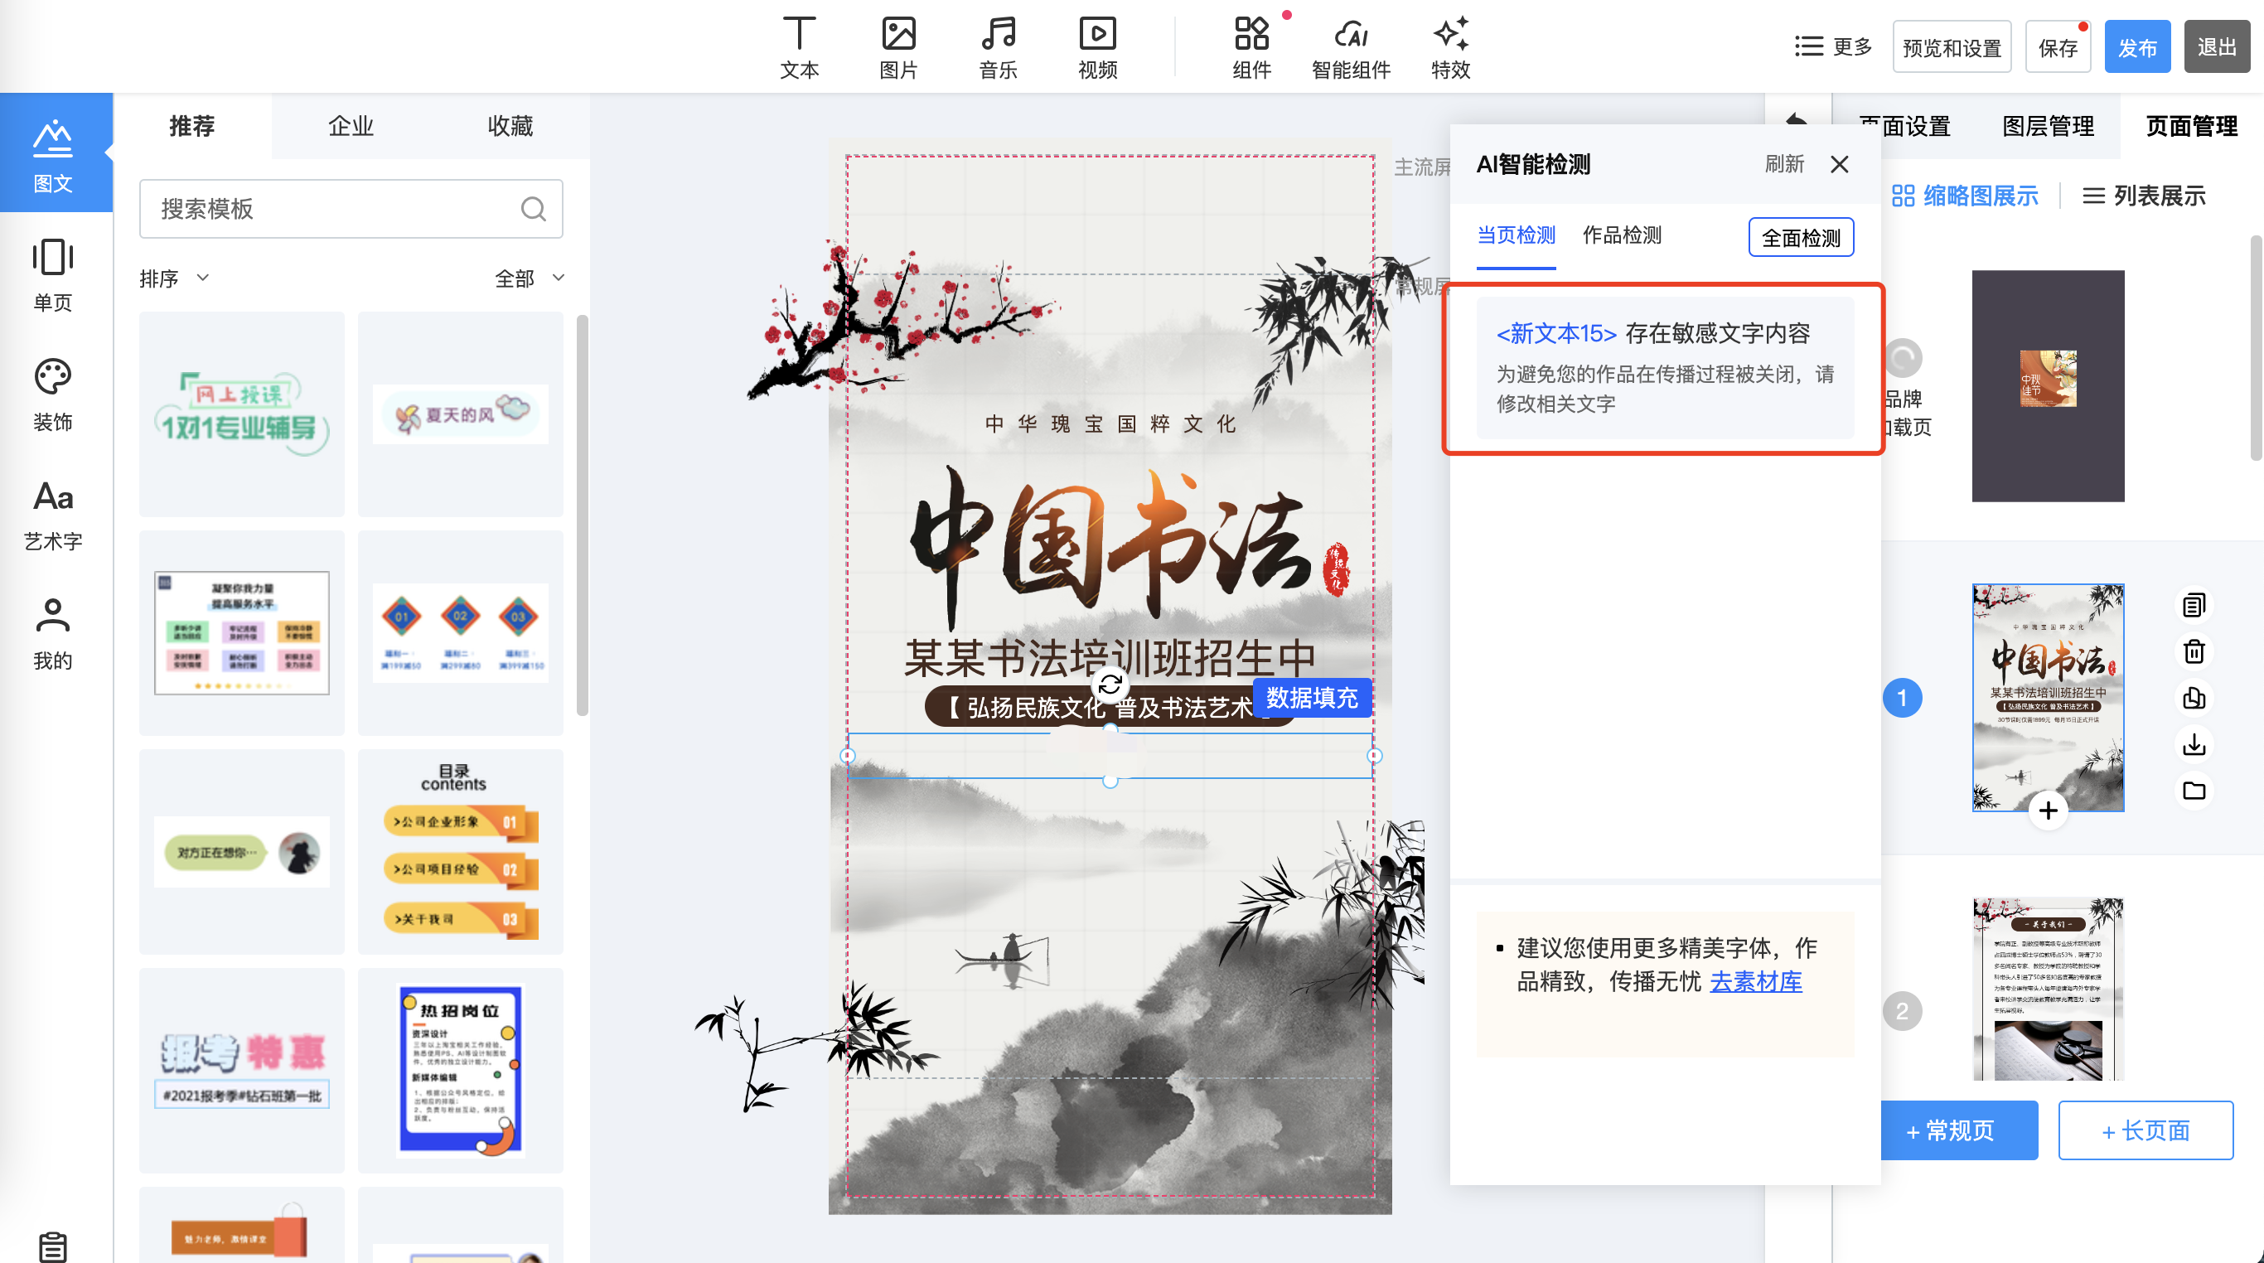Click the 预览和设置 button
Viewport: 2264px width, 1263px height.
(x=1951, y=47)
